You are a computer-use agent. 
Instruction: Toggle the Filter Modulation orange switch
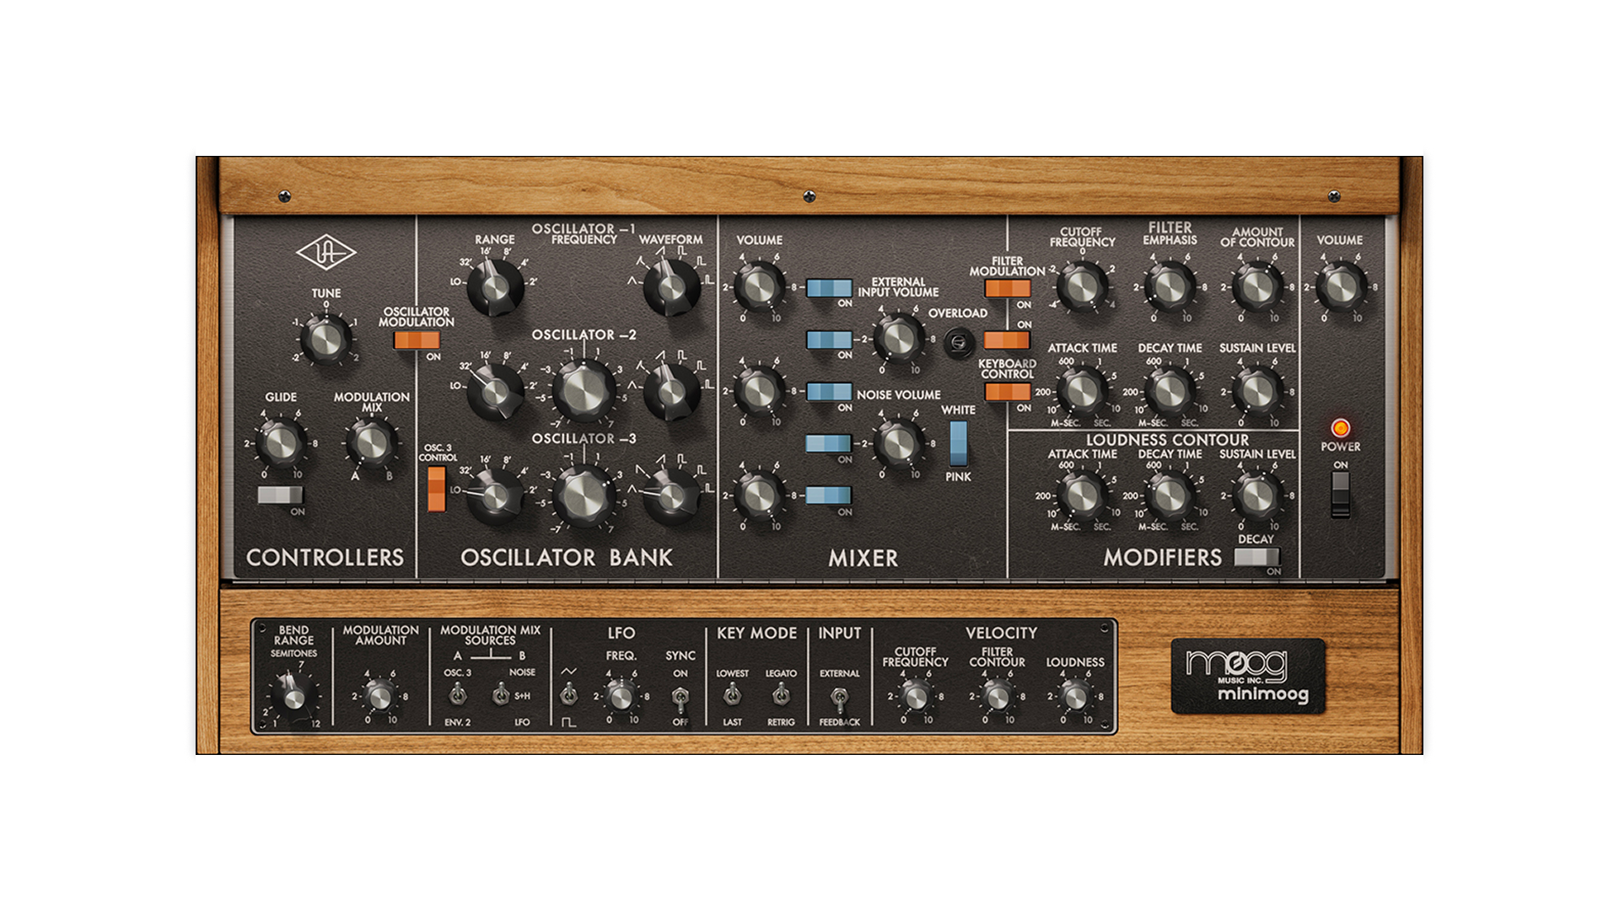point(1007,289)
